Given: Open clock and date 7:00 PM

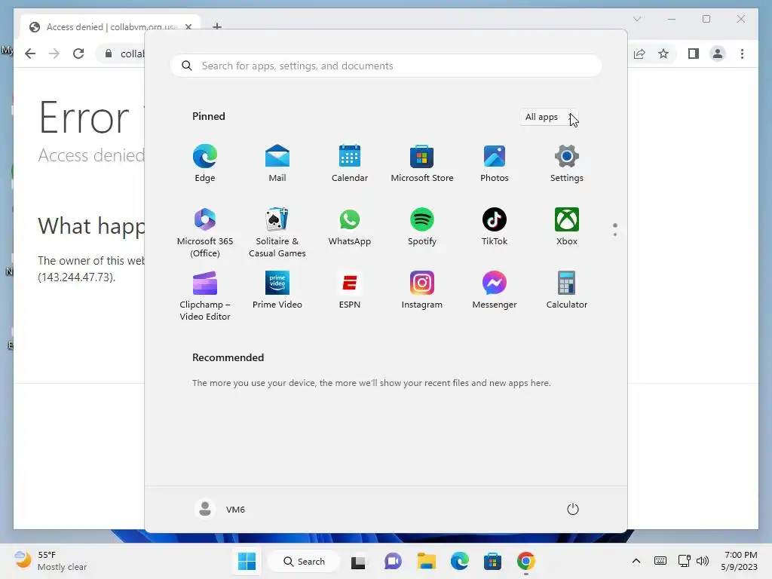Looking at the screenshot, I should coord(740,561).
